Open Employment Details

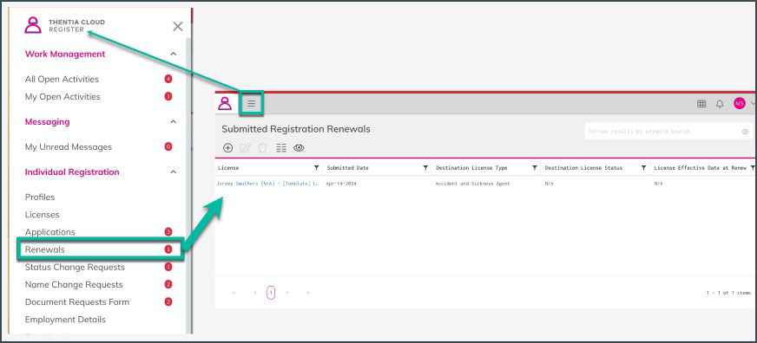pyautogui.click(x=65, y=320)
